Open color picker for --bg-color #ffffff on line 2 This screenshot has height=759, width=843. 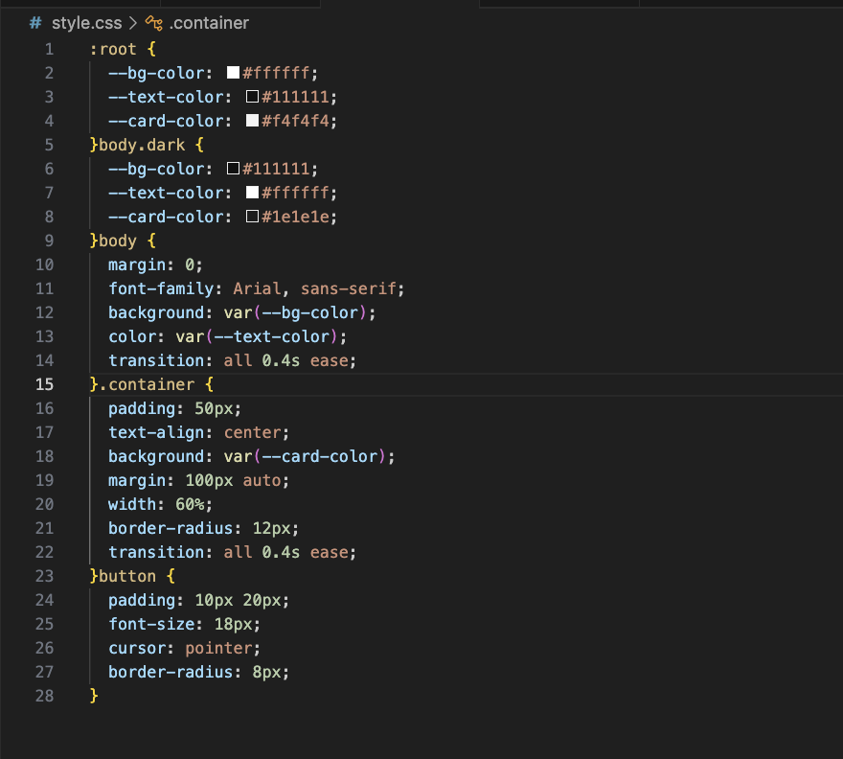click(233, 73)
